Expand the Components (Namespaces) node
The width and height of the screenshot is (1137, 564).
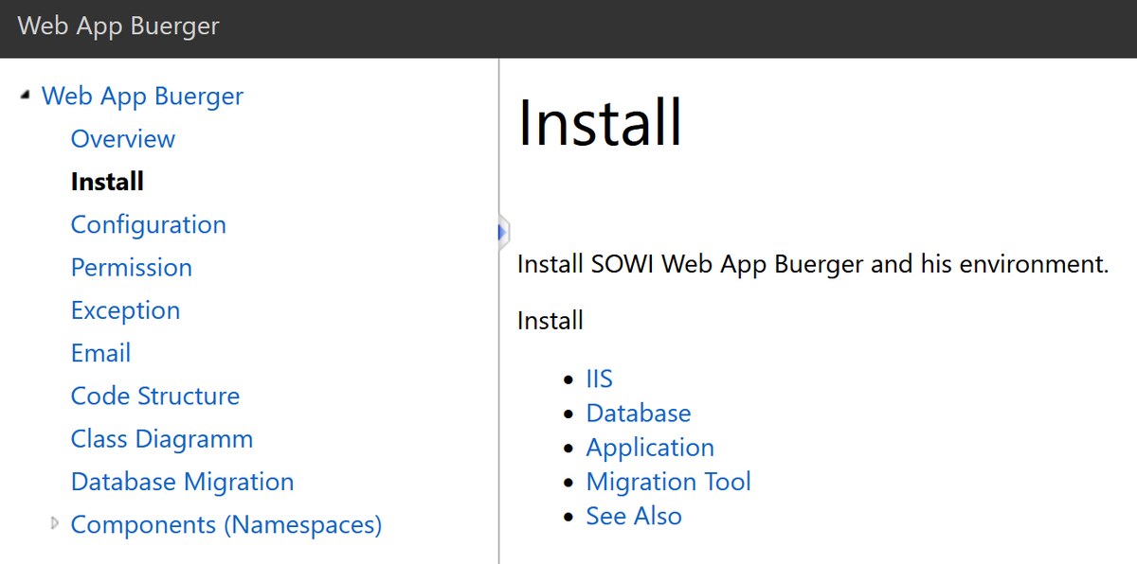click(55, 522)
